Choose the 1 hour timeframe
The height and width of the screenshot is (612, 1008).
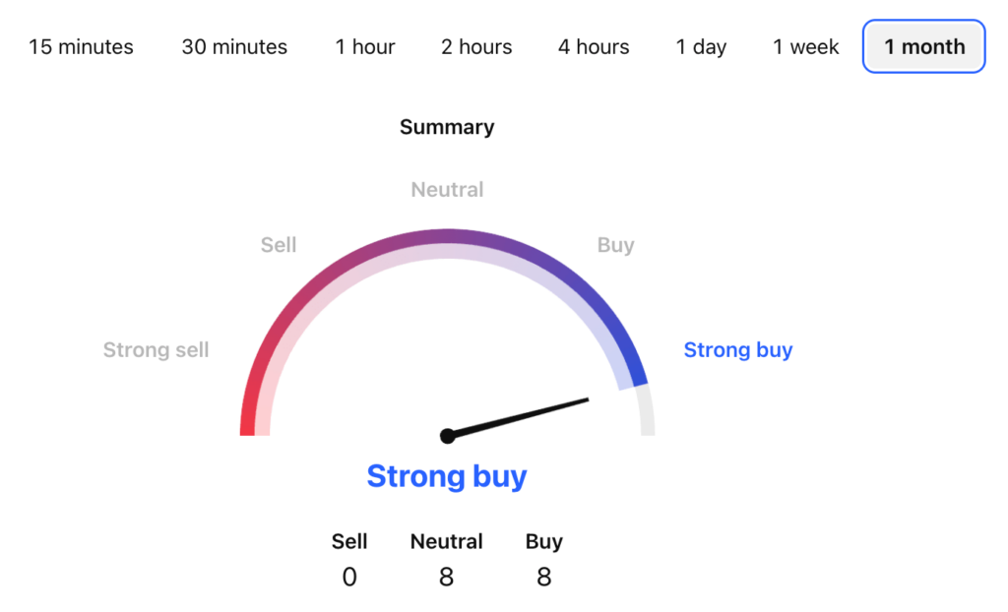364,46
